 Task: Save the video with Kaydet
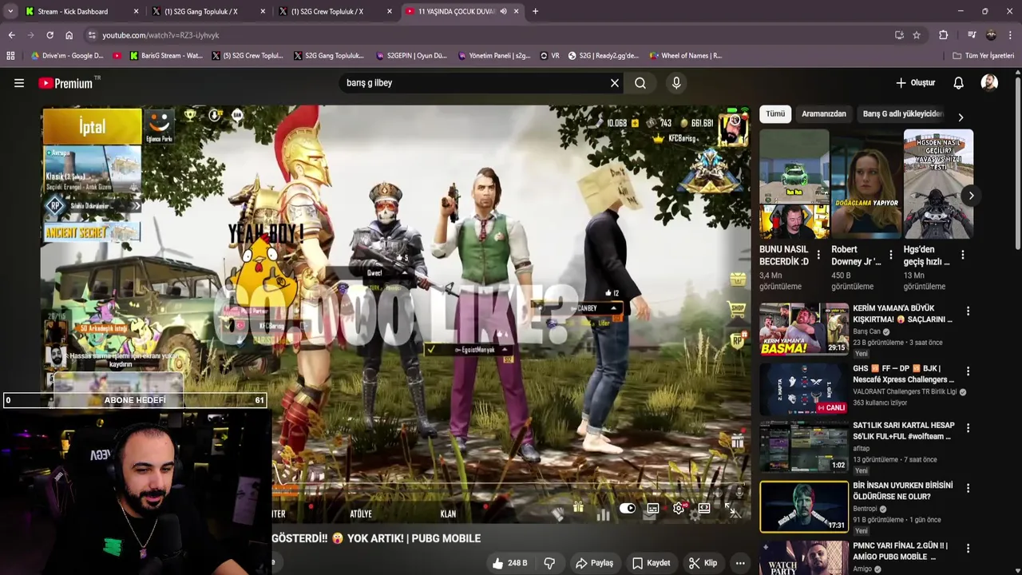point(651,563)
